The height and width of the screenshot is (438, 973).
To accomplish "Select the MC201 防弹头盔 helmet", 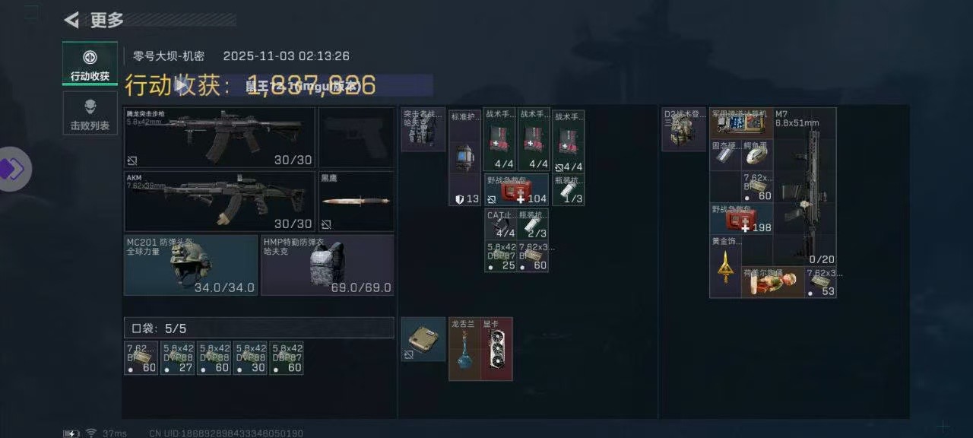I will (191, 265).
